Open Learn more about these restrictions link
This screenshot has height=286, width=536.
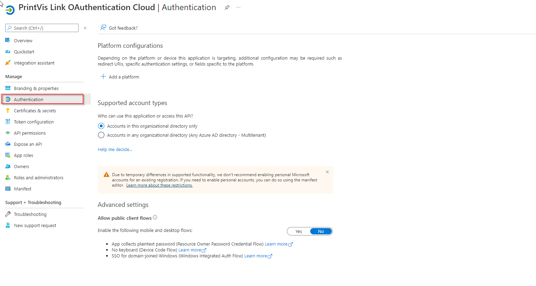point(159,185)
